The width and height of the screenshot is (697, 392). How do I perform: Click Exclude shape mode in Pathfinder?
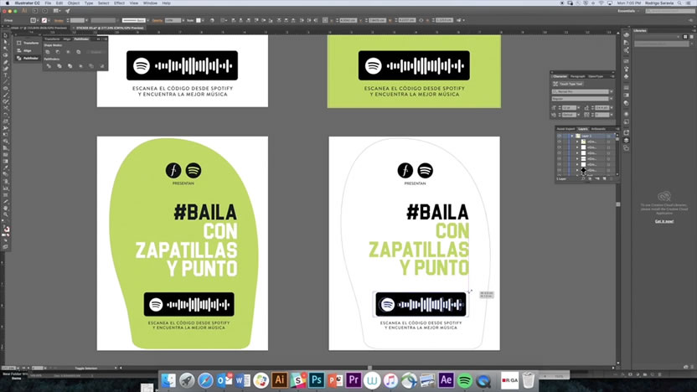78,52
